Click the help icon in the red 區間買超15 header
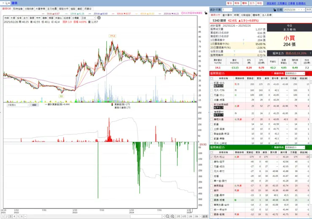The image size is (312, 219). tap(272, 74)
